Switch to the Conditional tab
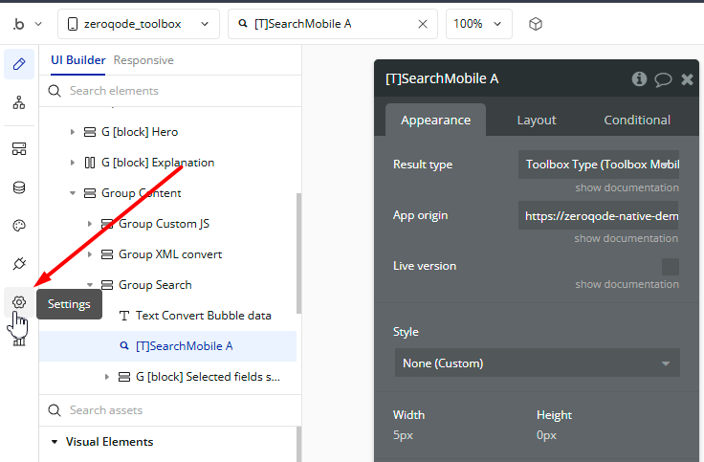Viewport: 704px width, 462px height. (x=636, y=120)
